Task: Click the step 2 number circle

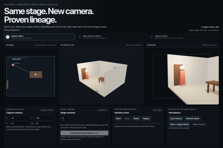Action: click(x=80, y=37)
